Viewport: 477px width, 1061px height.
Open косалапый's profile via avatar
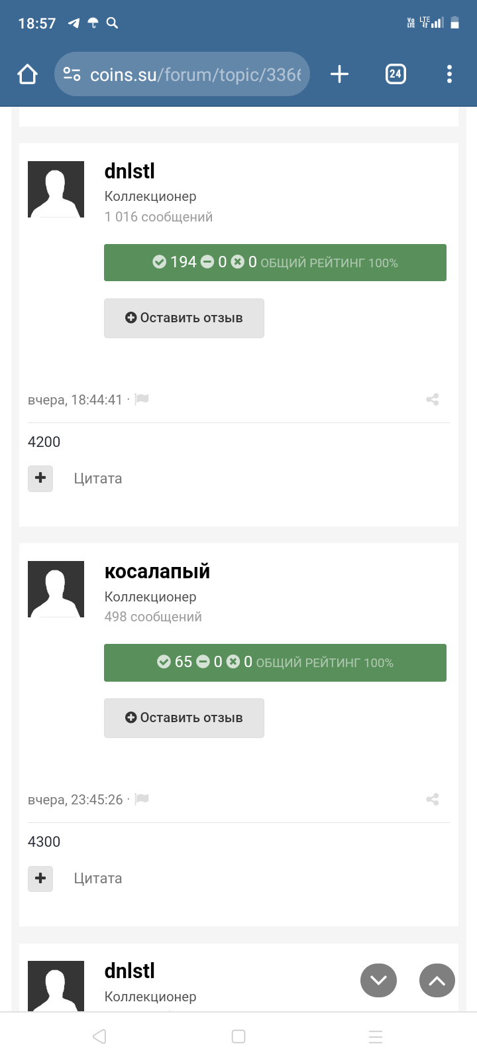coord(56,589)
